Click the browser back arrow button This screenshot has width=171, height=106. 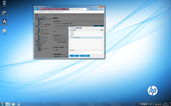[36, 9]
